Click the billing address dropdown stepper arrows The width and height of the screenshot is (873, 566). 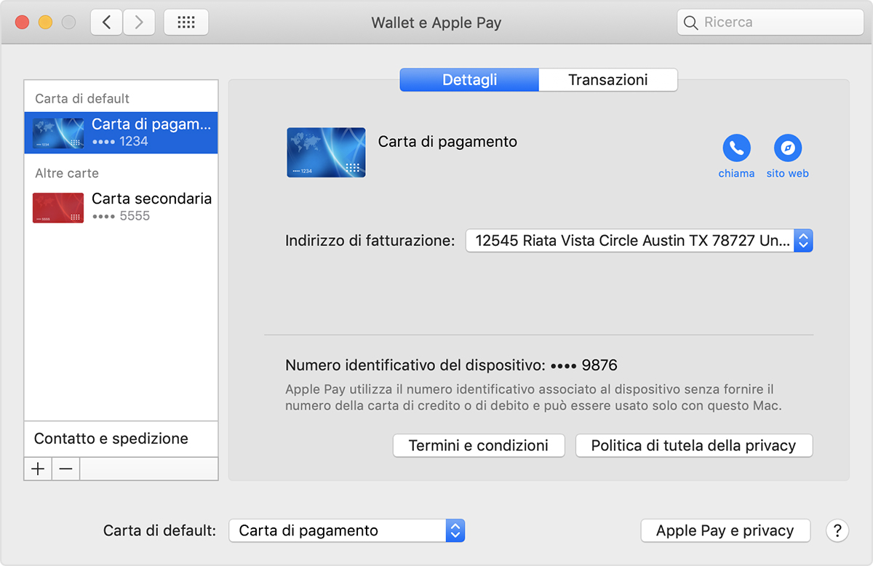(803, 240)
